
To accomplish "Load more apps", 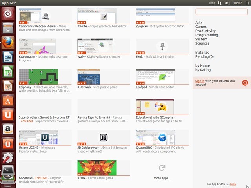I will pos(162,178).
